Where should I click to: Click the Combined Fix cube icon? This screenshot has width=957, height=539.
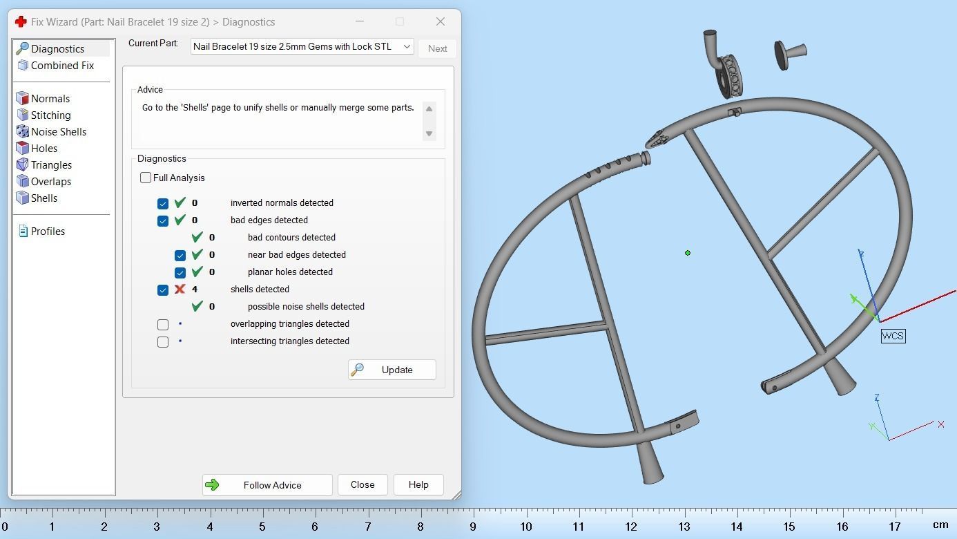[x=22, y=65]
